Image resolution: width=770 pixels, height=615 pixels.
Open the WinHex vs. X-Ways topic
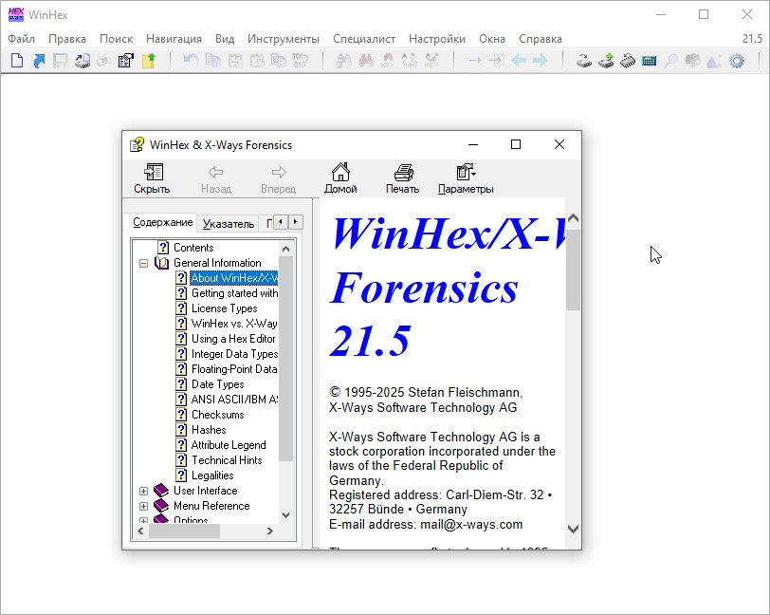[234, 324]
